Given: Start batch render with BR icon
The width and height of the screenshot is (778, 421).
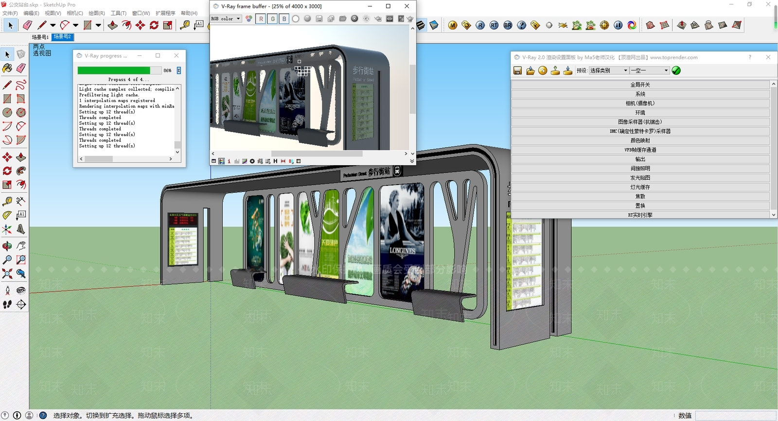Looking at the screenshot, I should [x=508, y=25].
